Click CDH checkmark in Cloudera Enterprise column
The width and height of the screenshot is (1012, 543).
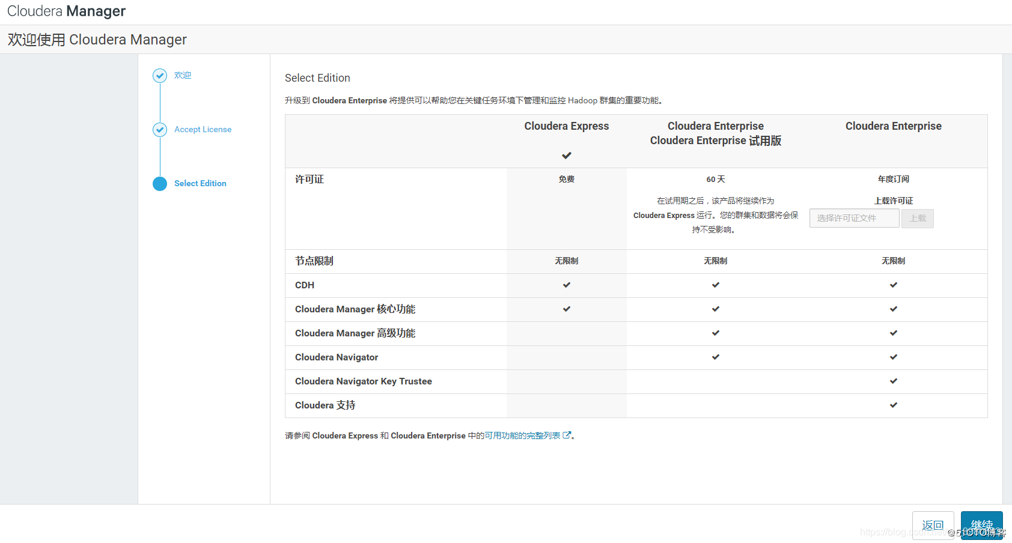[894, 285]
